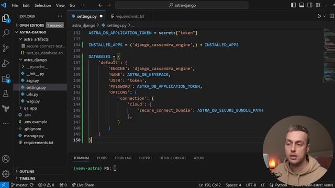
Task: Expand the Outline section
Action: (40, 171)
